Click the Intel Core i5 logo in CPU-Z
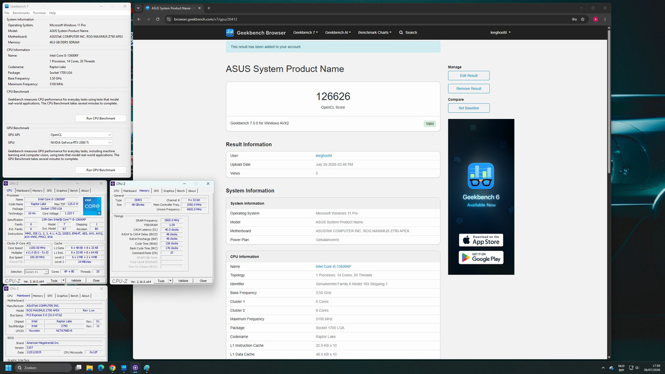665x374 pixels. [92, 206]
